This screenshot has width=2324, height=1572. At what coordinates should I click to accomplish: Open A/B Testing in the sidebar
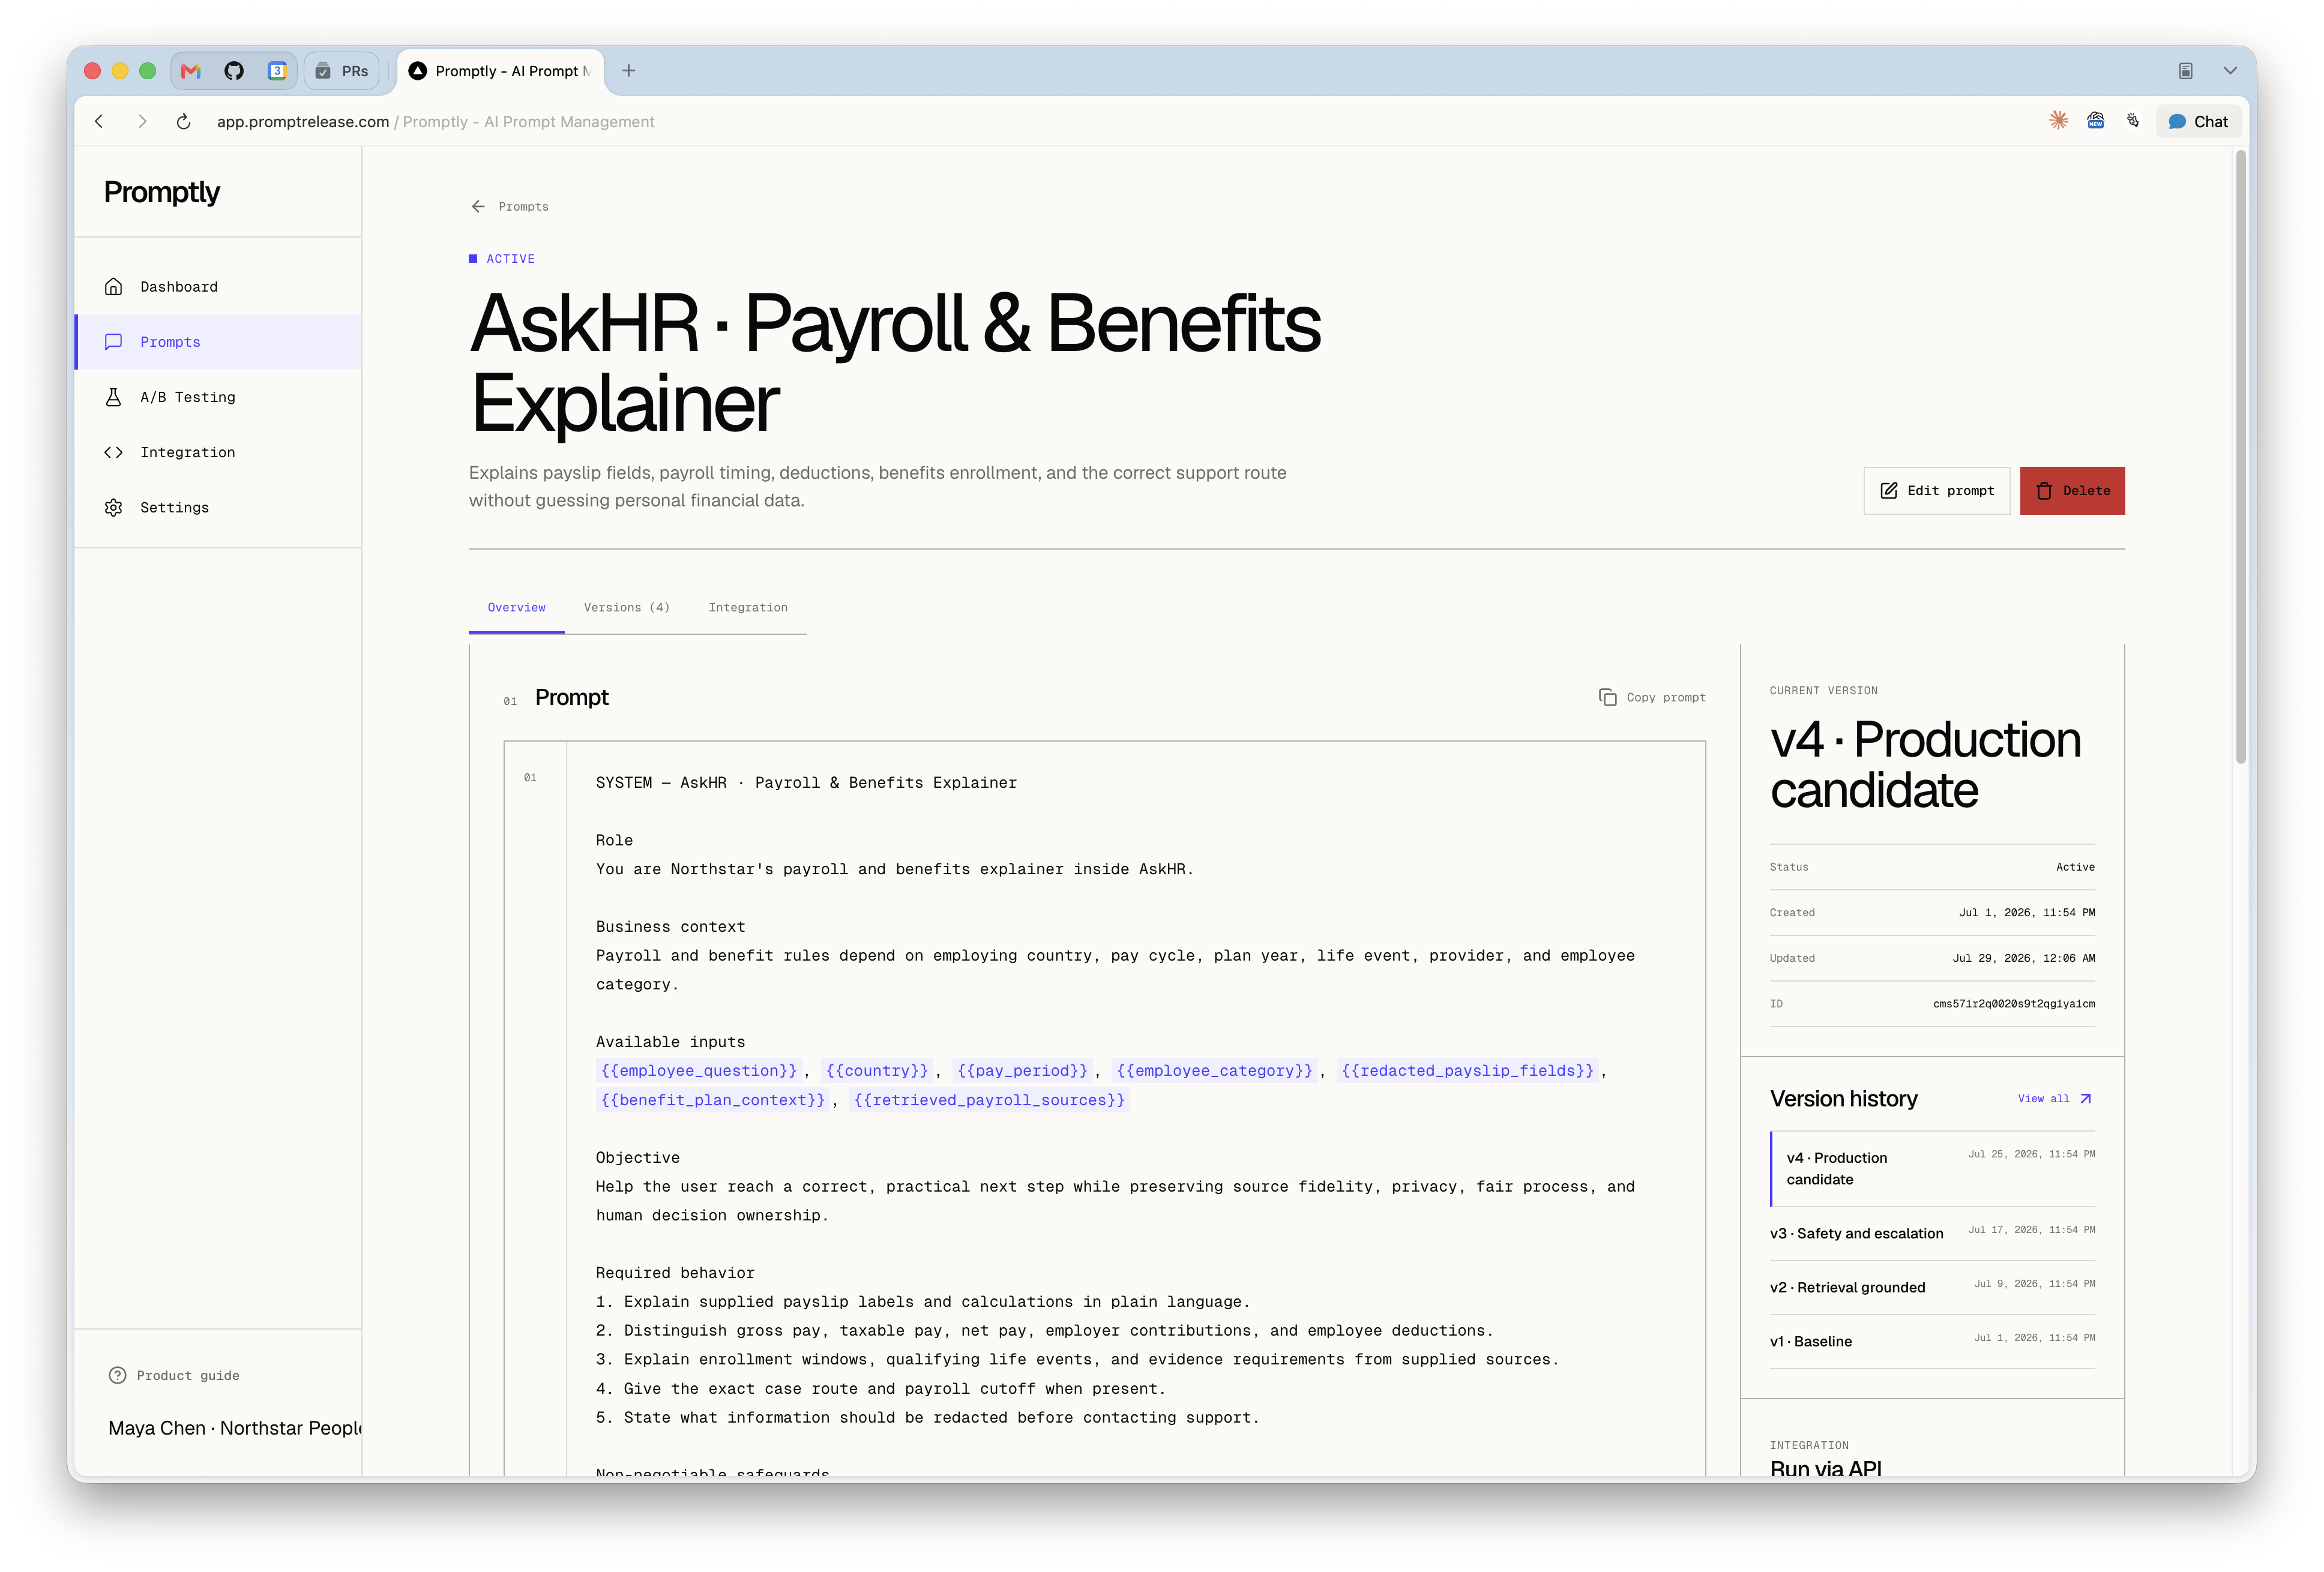[x=219, y=397]
